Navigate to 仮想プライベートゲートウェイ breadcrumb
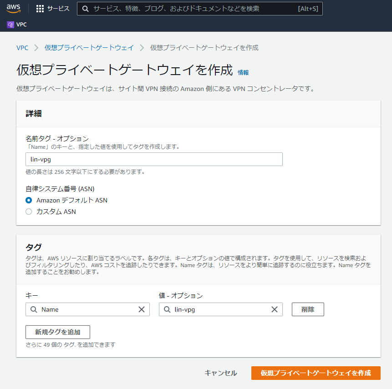Screen dimensions: 392x389 click(89, 48)
